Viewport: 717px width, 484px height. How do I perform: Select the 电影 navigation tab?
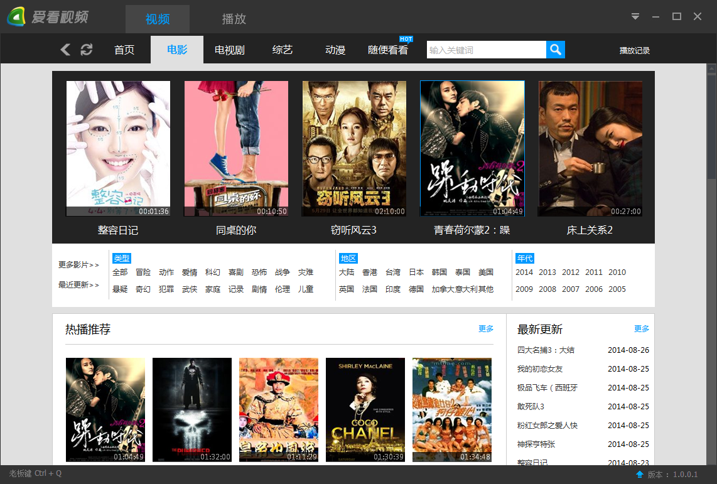click(177, 50)
